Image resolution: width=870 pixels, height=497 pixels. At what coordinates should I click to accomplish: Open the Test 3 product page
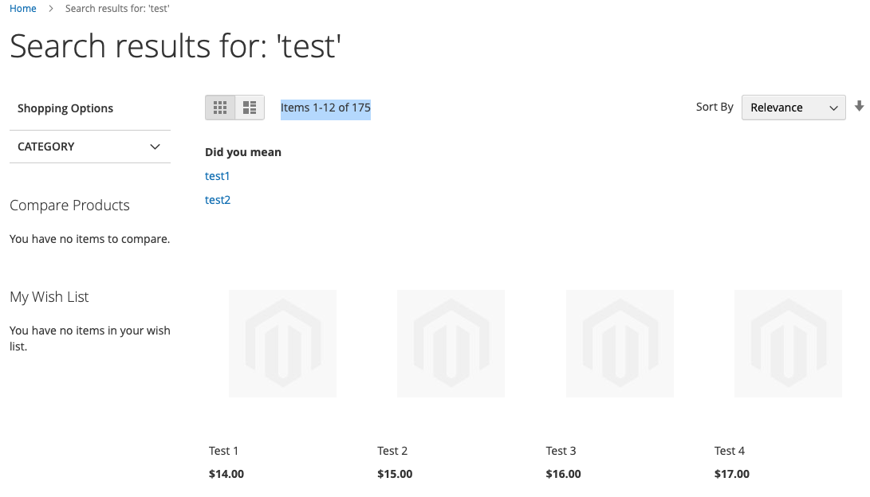561,450
